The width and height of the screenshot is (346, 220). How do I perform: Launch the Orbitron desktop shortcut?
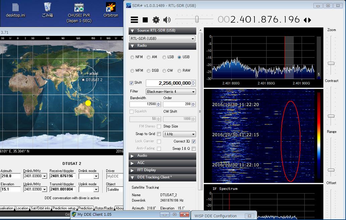click(x=111, y=10)
